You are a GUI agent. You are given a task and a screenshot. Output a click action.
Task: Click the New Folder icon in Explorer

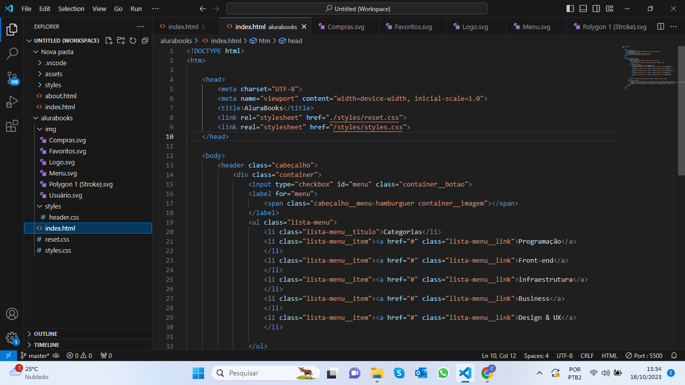tap(121, 41)
